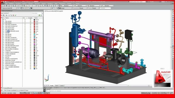
Task: Click the Ombreggiato visual style label
Action: tap(59, 11)
